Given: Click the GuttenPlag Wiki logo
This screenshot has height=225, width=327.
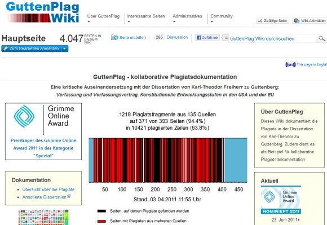Looking at the screenshot, I should point(43,12).
